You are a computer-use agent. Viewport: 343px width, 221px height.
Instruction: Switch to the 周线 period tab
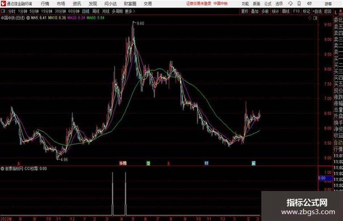(96, 11)
